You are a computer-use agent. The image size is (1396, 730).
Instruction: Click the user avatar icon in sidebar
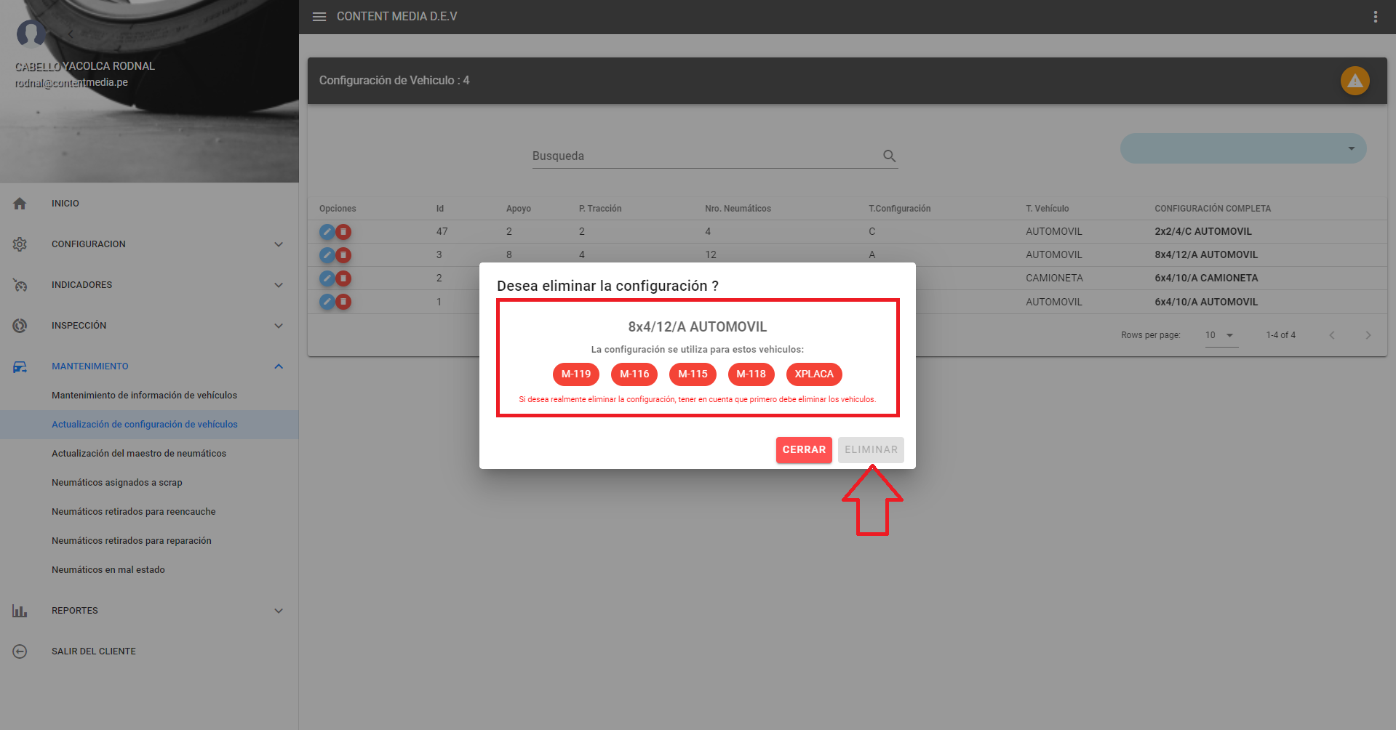[31, 33]
